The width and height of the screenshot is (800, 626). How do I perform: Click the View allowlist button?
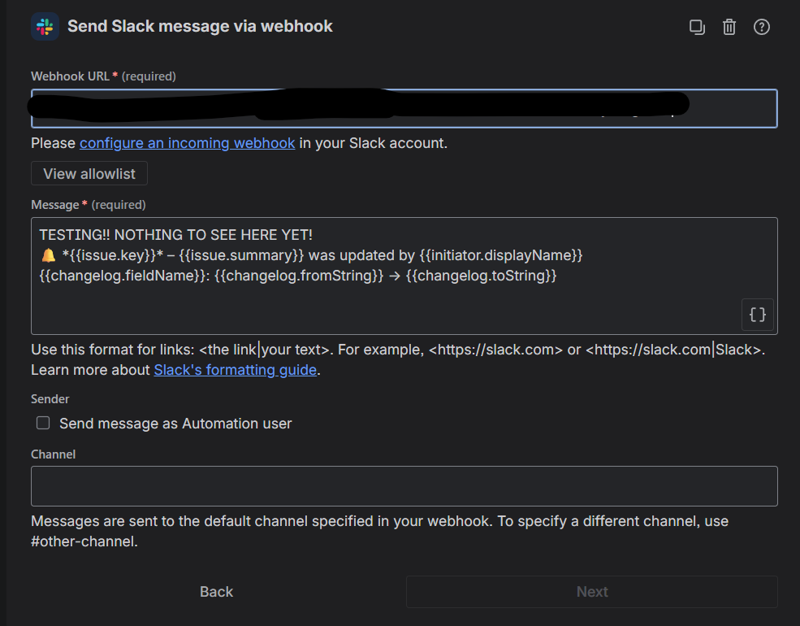tap(89, 174)
